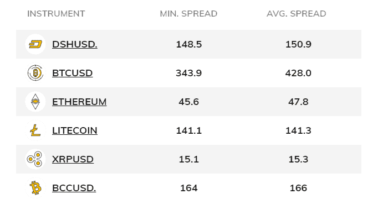Select Ethereum min spread value 45.6
373x215 pixels.
point(189,102)
